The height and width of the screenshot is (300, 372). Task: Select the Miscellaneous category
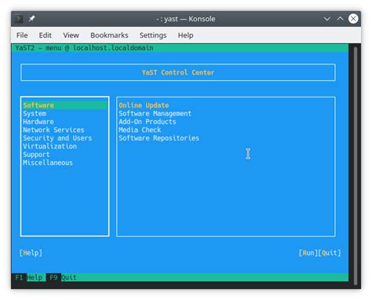[65, 163]
